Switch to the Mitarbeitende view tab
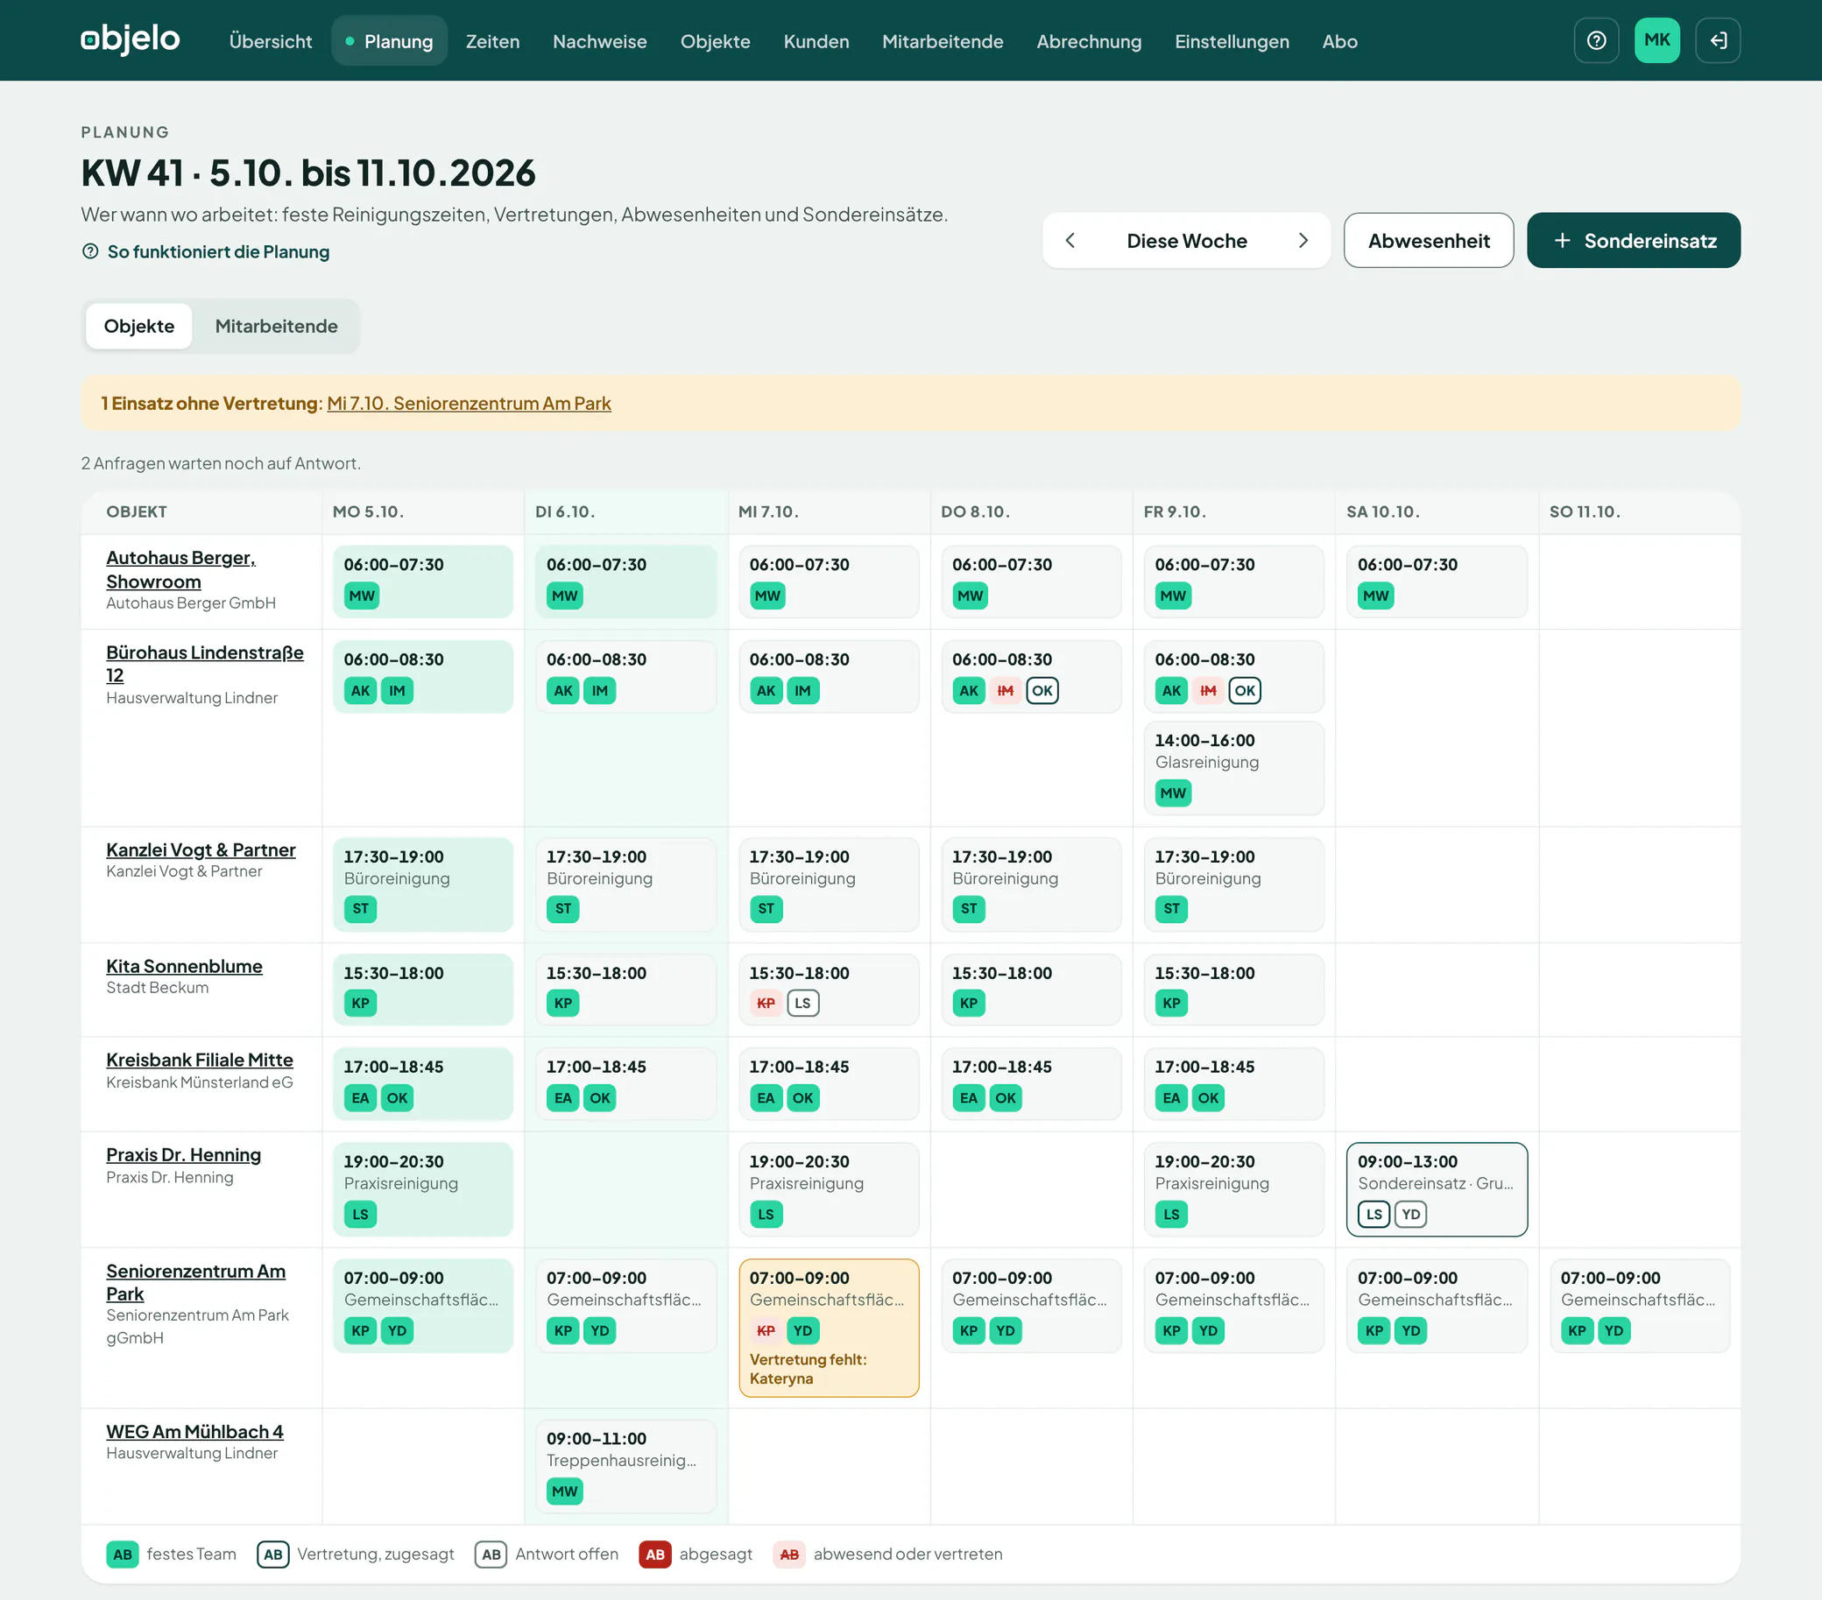Image resolution: width=1822 pixels, height=1600 pixels. pos(276,327)
